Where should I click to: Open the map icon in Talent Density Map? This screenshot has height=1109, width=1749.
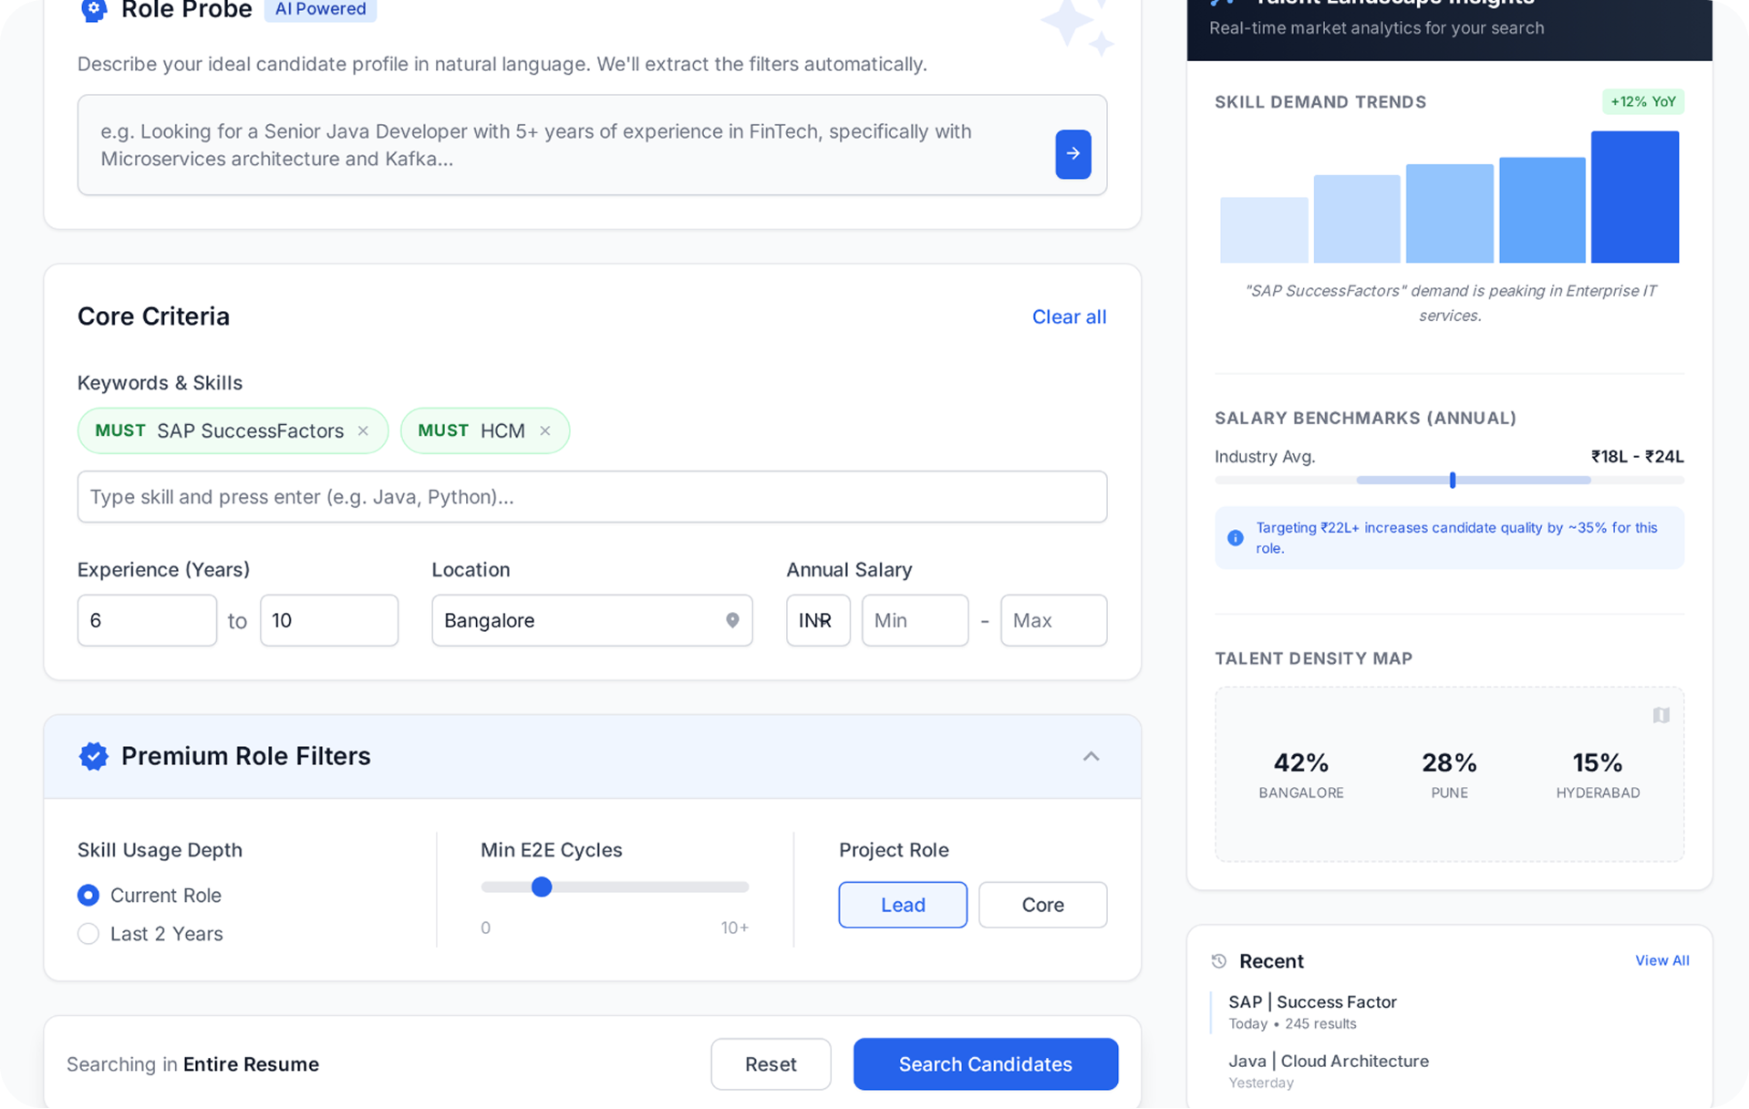click(1661, 716)
